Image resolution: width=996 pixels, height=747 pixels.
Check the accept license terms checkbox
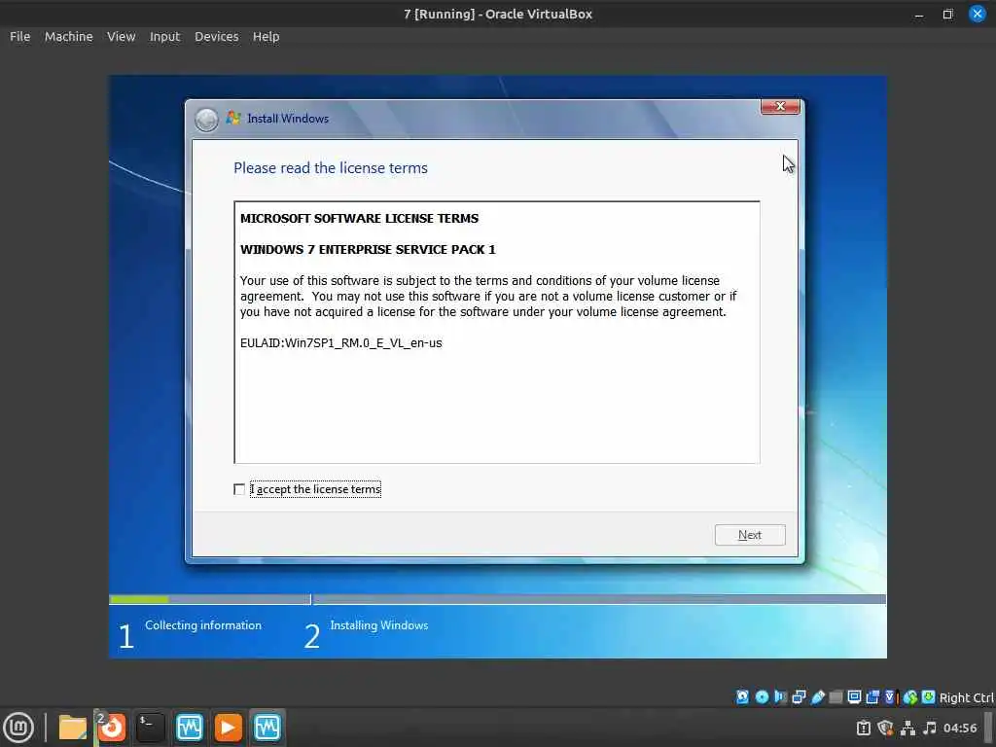coord(239,489)
